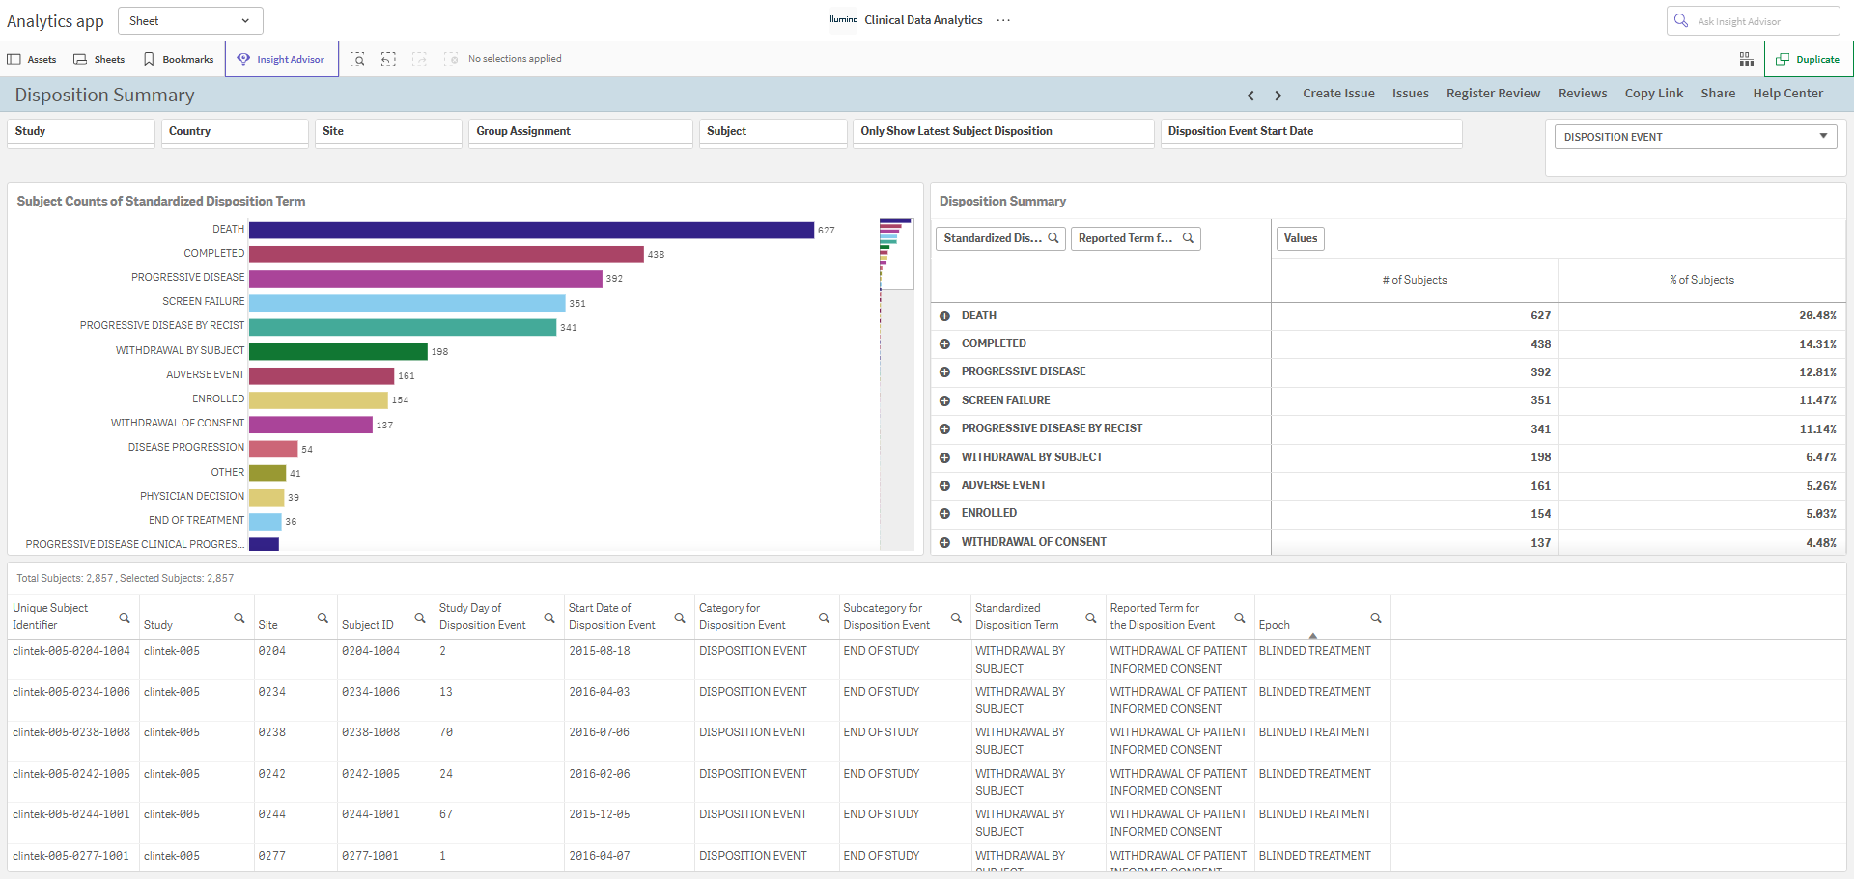1854x879 pixels.
Task: Open the Issues menu item
Action: pyautogui.click(x=1410, y=94)
